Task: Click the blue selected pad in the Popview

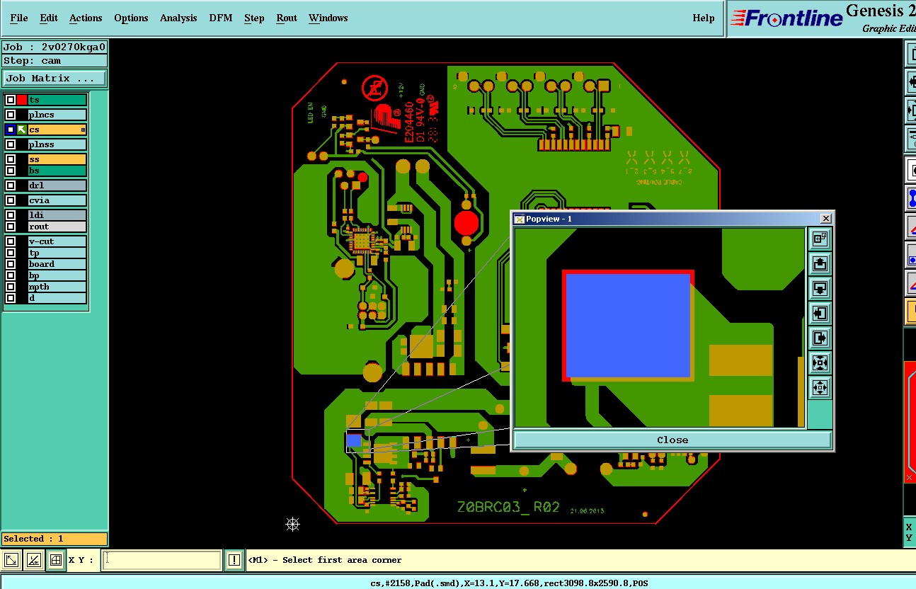Action: pyautogui.click(x=628, y=325)
